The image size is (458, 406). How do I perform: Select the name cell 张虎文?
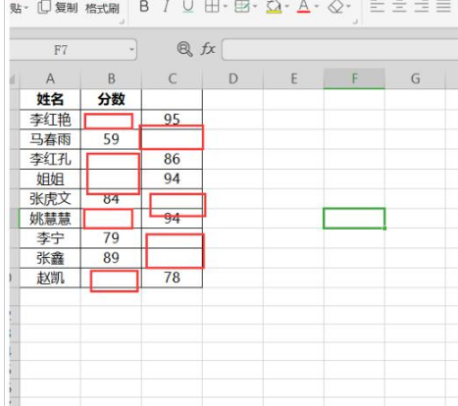click(50, 199)
